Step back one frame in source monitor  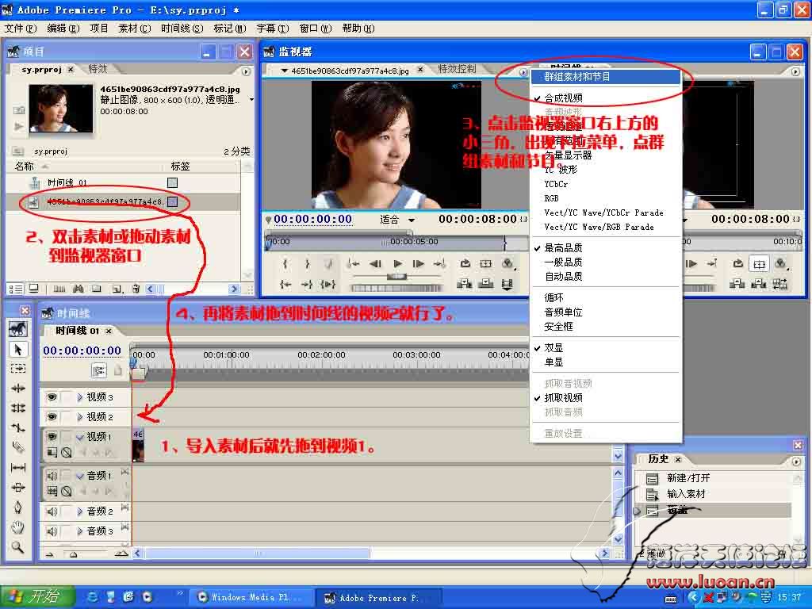pyautogui.click(x=375, y=263)
